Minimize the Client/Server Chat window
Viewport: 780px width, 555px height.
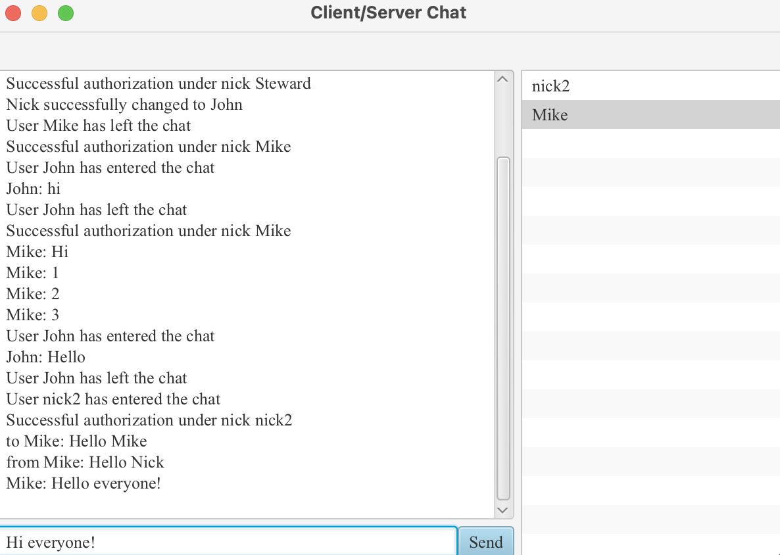pos(39,13)
